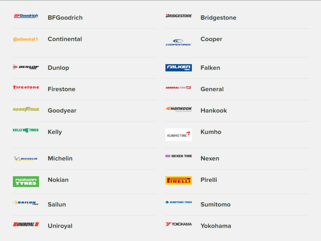Open Kumho Tire via its logo
Image resolution: width=321 pixels, height=241 pixels.
pos(178,134)
